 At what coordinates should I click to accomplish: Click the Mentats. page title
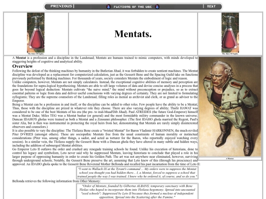pyautogui.click(x=133, y=34)
